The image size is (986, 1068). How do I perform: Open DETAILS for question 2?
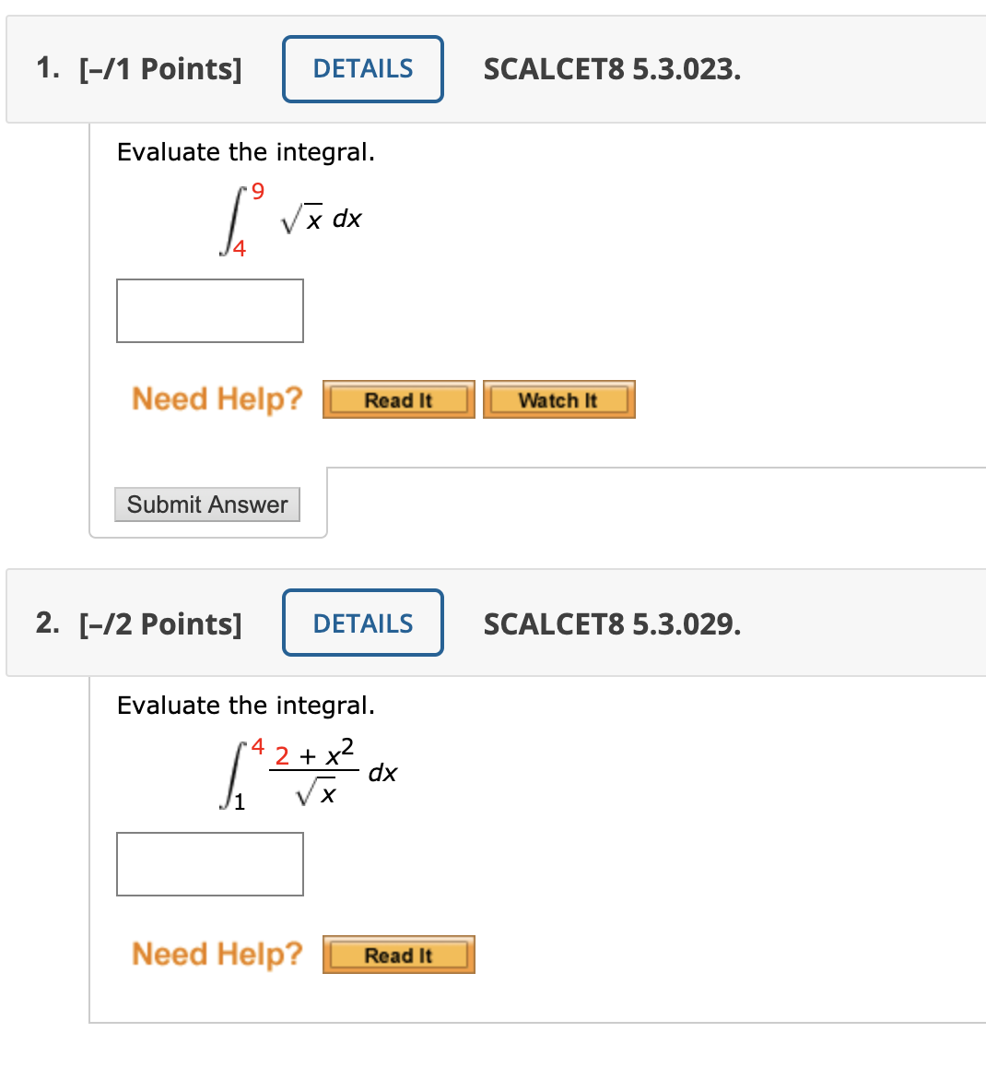pos(362,623)
